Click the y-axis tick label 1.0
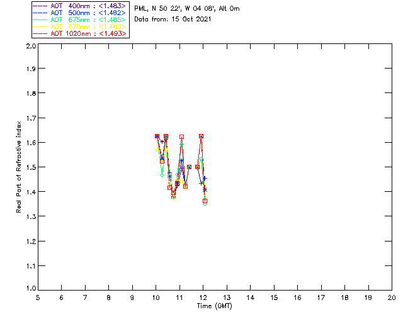403x322 pixels. [x=30, y=289]
